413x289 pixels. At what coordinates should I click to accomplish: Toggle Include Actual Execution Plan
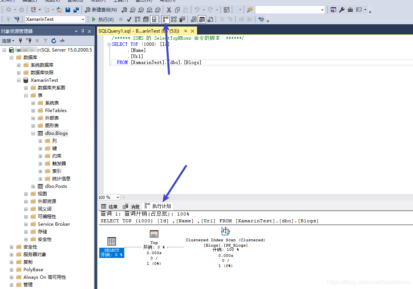(x=166, y=19)
